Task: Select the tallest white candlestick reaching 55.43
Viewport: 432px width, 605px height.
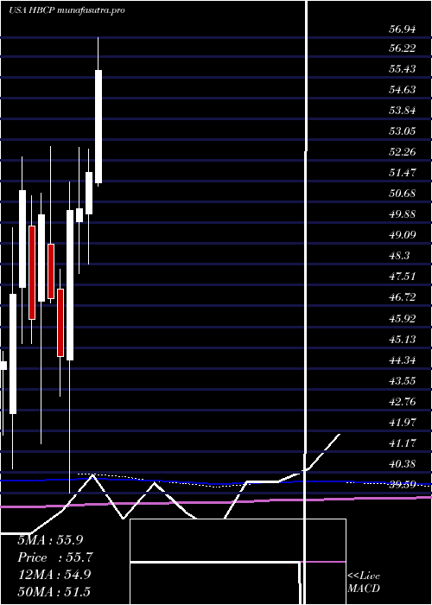Action: pos(98,126)
